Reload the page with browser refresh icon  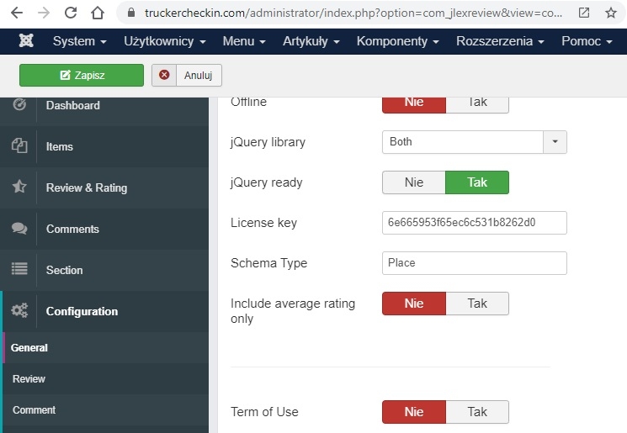pos(71,13)
